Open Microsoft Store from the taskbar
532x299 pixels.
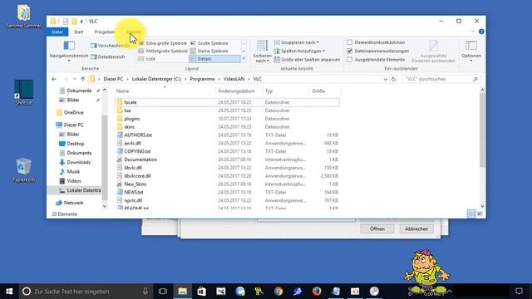point(201,292)
